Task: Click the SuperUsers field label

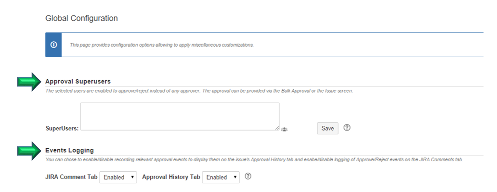Action: click(x=62, y=129)
